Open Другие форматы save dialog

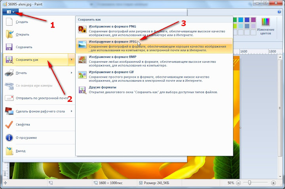click(x=154, y=90)
